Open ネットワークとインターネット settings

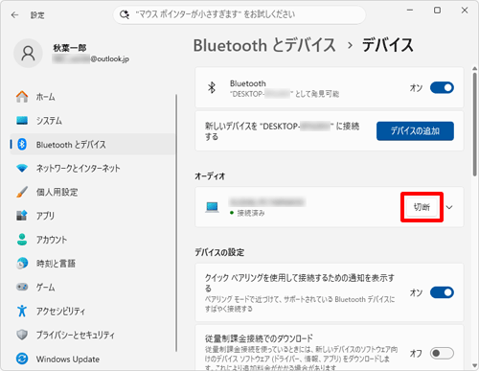point(93,168)
